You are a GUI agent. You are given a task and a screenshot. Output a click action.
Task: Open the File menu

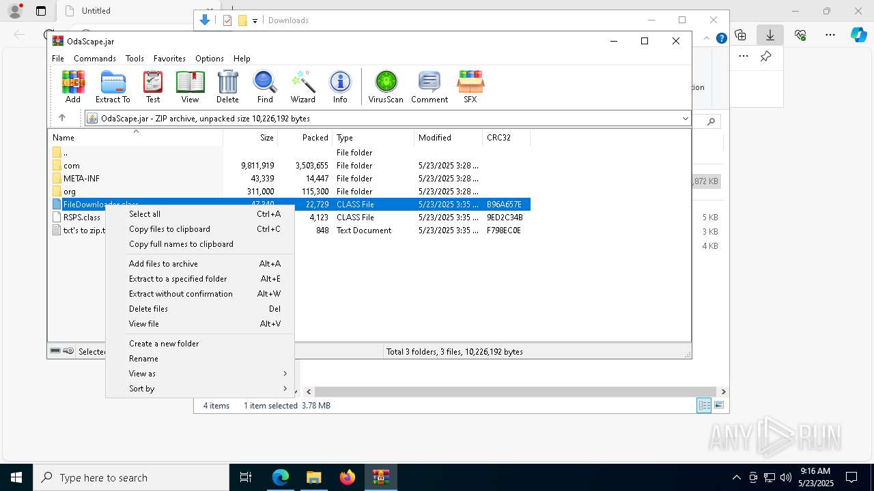tap(58, 59)
